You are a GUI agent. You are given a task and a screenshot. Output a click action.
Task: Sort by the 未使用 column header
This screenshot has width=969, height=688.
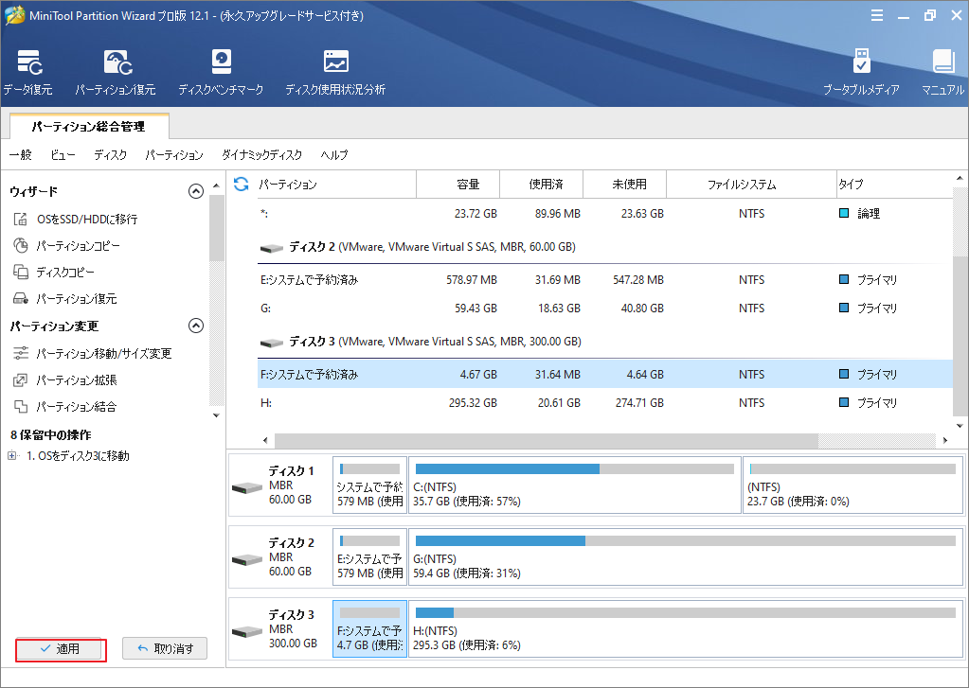(625, 184)
